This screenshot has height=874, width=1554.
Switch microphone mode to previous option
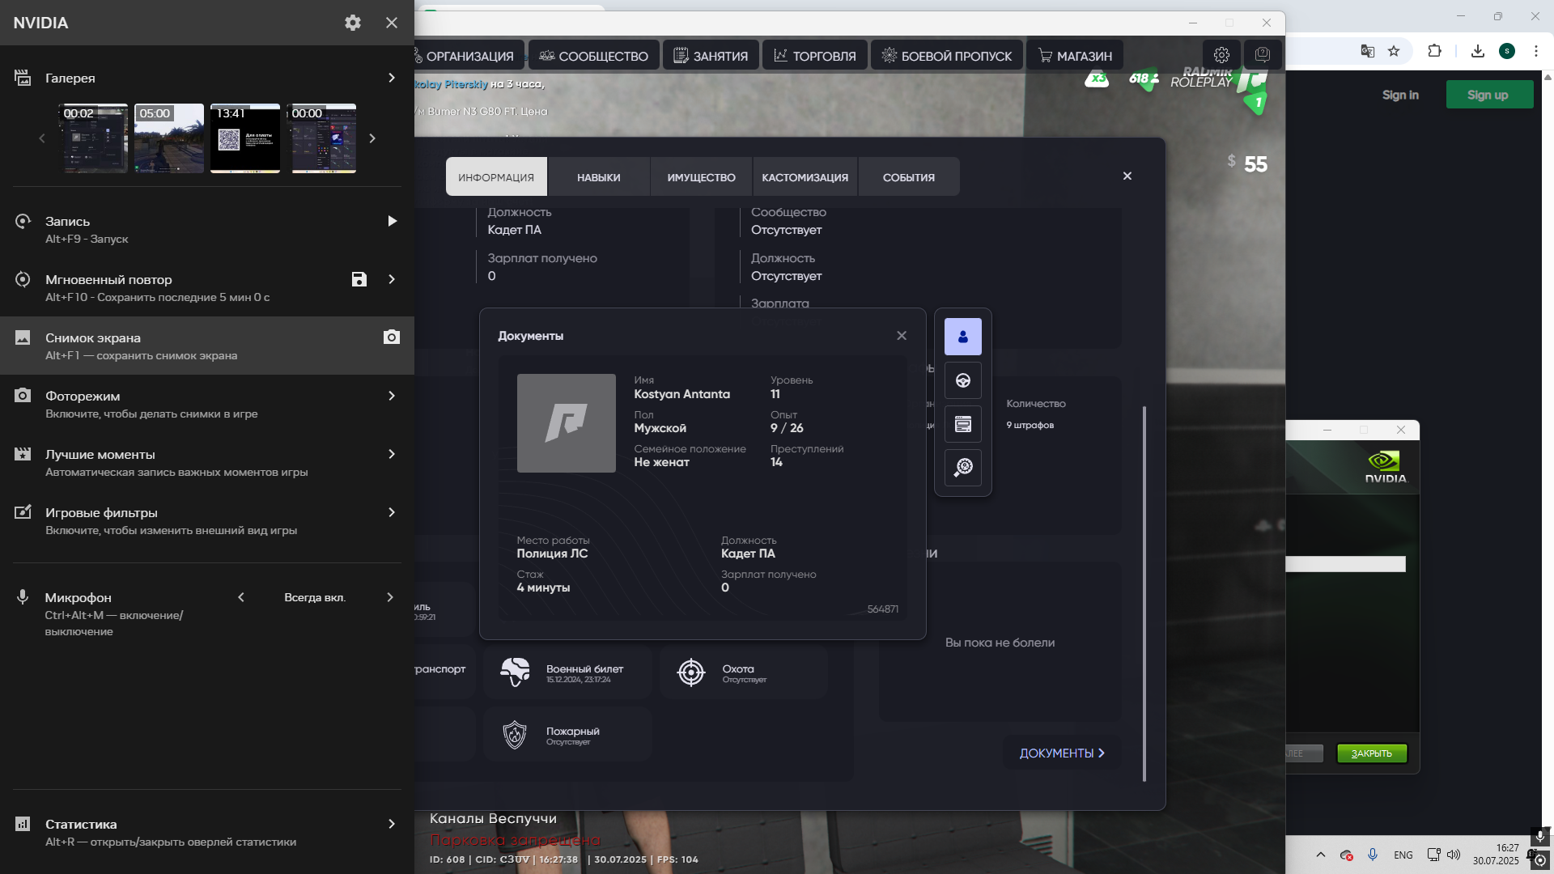click(241, 597)
